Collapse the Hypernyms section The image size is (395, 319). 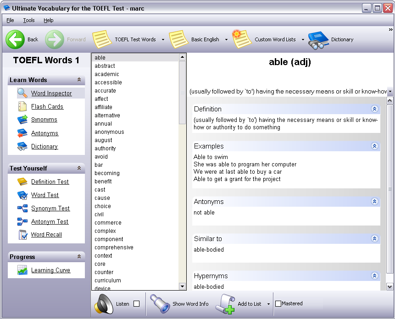(375, 276)
